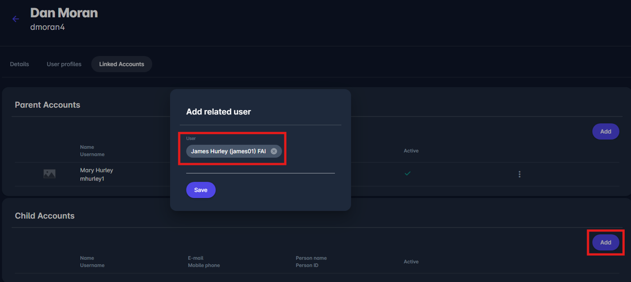
Task: Click the E-mail column header in Child Accounts
Action: (x=196, y=258)
